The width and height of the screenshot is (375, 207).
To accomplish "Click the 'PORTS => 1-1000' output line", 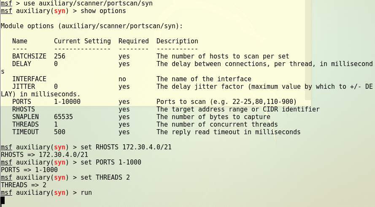I will (x=29, y=170).
